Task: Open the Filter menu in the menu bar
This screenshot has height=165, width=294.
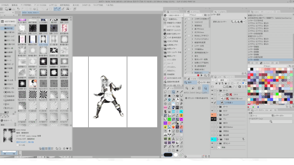Action: pos(86,5)
